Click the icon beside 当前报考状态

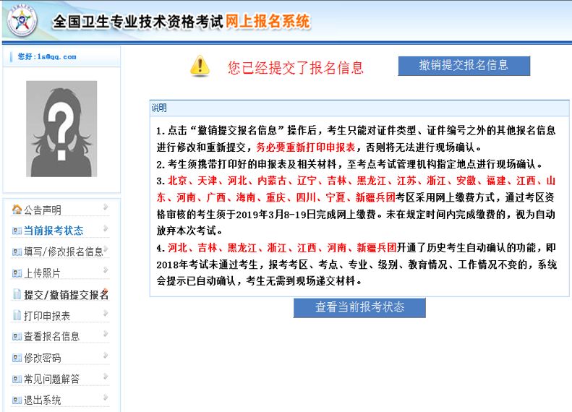click(17, 231)
